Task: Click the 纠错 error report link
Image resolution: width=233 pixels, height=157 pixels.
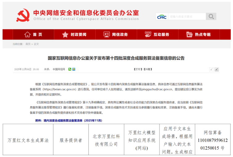Action: pyautogui.click(x=148, y=69)
